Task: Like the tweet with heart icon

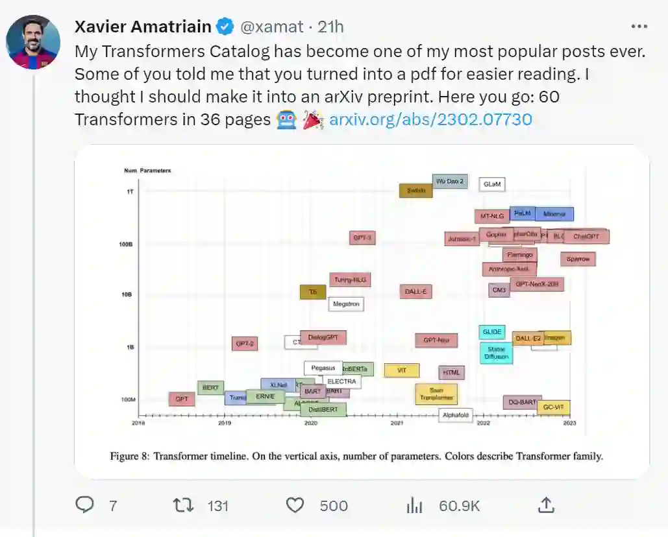Action: point(295,505)
